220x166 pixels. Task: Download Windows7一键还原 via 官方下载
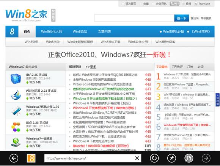pos(33,146)
